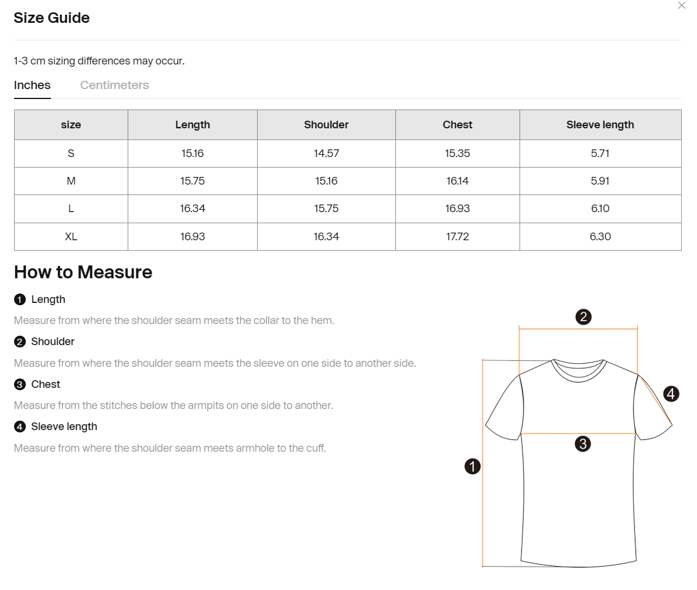Click the number 3 chest marker on diagram
The height and width of the screenshot is (590, 697).
[x=583, y=444]
